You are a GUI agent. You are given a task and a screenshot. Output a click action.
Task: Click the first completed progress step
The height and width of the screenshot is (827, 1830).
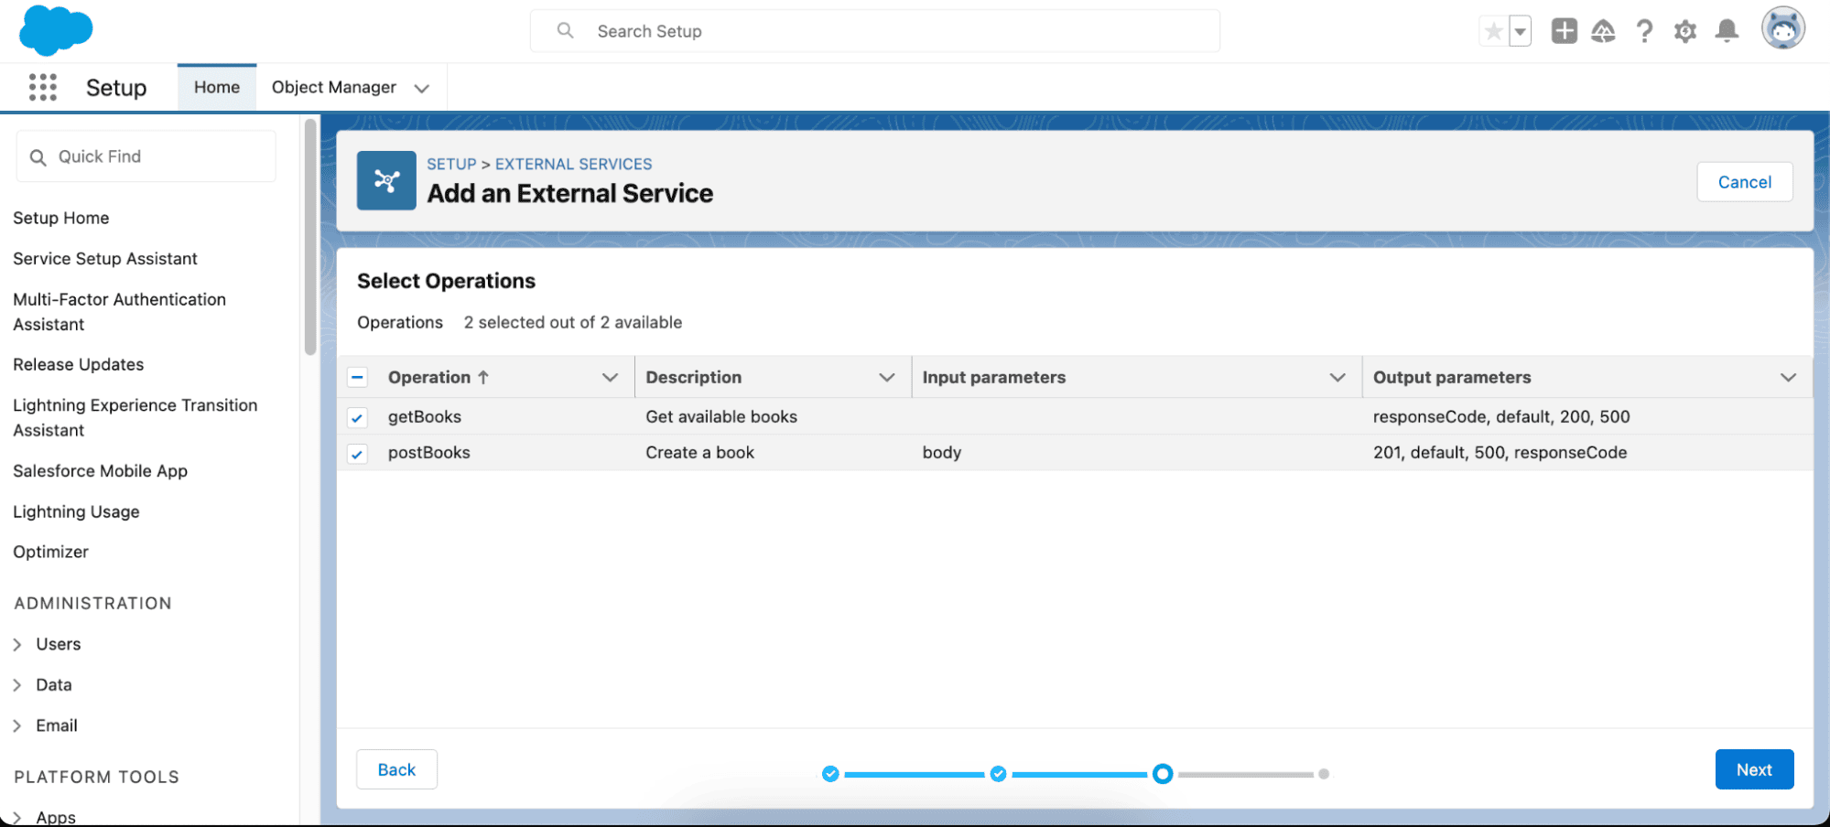[830, 774]
